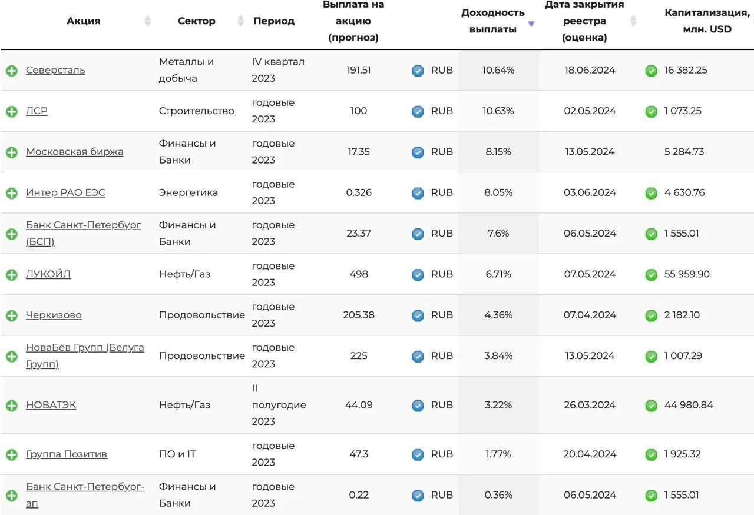Toggle Доходность выплаты sort arrow
This screenshot has height=515, width=754.
(531, 24)
